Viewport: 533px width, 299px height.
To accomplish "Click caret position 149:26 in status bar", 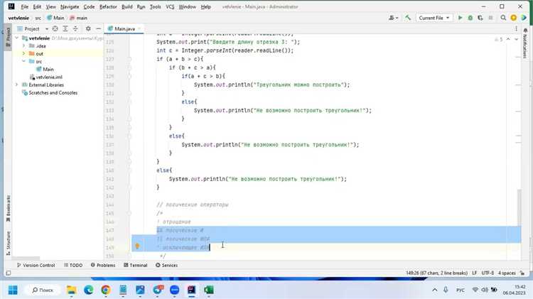I will pyautogui.click(x=436, y=273).
